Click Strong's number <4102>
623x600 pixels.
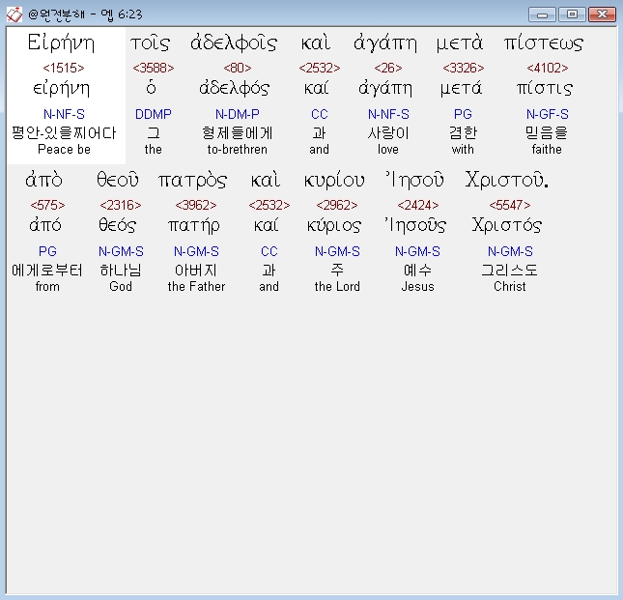pyautogui.click(x=547, y=68)
